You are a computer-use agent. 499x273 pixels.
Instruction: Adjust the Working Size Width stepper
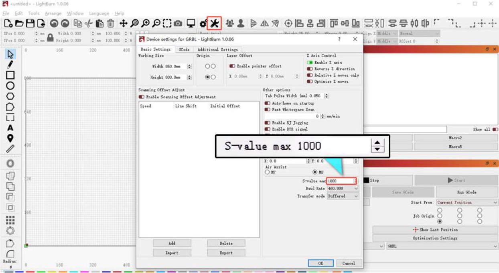tap(189, 66)
